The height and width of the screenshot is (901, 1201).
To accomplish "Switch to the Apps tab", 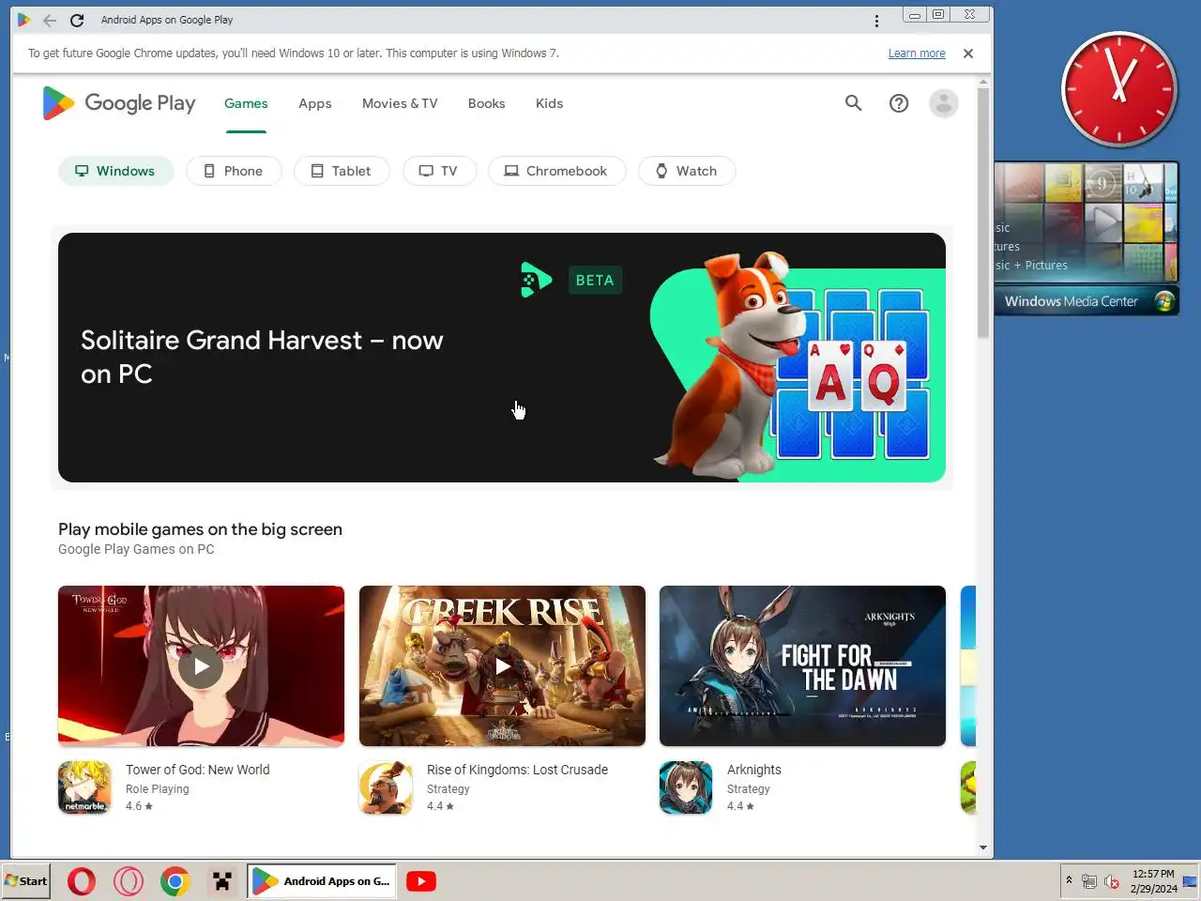I will (x=315, y=103).
